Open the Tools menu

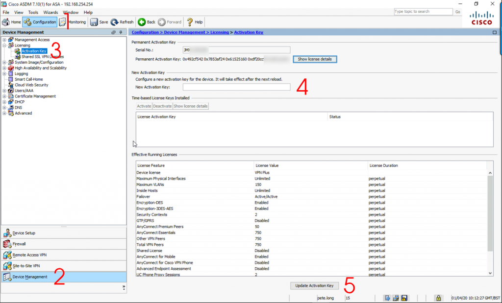(x=33, y=12)
